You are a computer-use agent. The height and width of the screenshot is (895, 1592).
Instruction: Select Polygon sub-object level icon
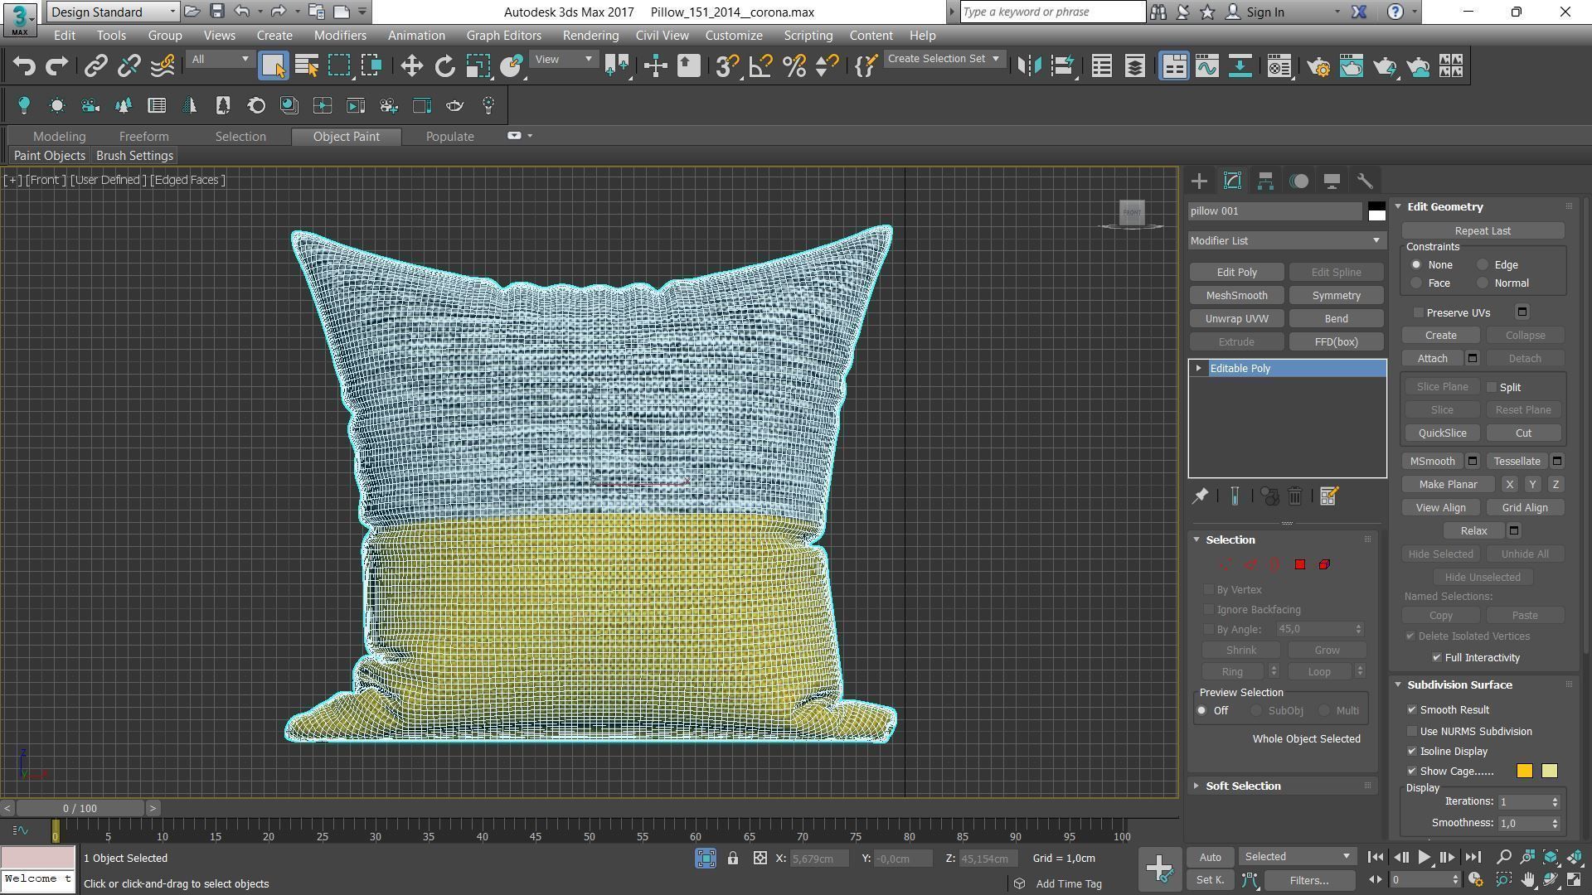[x=1299, y=564]
